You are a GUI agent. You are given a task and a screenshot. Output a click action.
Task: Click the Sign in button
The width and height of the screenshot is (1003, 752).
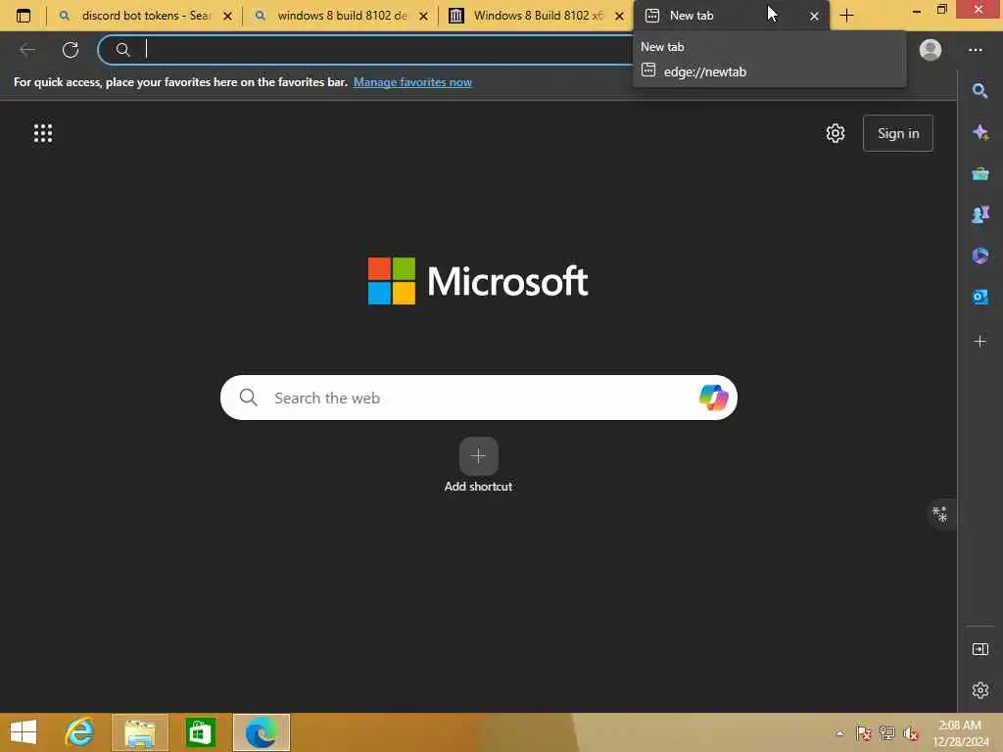pos(898,133)
